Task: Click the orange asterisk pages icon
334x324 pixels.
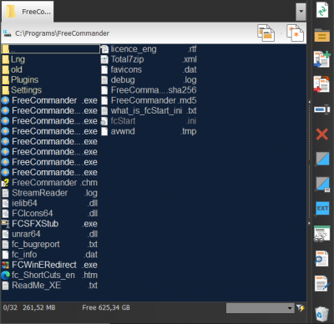Action: click(x=296, y=33)
